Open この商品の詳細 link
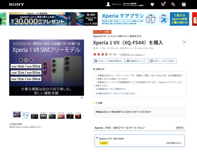Viewport: 197px width, 152px height. point(16,124)
